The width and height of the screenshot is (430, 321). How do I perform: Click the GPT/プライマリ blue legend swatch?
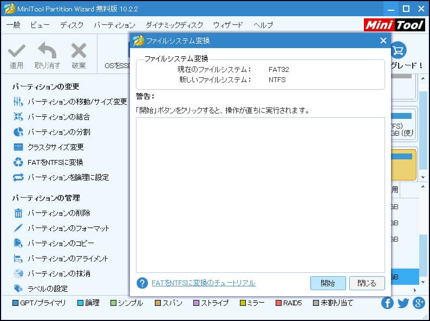click(x=15, y=303)
